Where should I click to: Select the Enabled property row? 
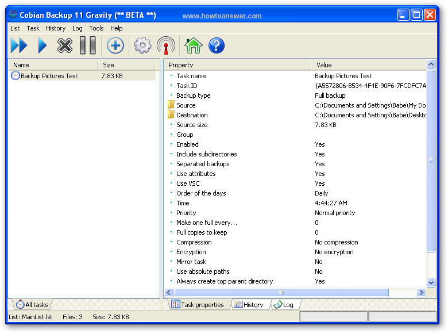[x=295, y=144]
